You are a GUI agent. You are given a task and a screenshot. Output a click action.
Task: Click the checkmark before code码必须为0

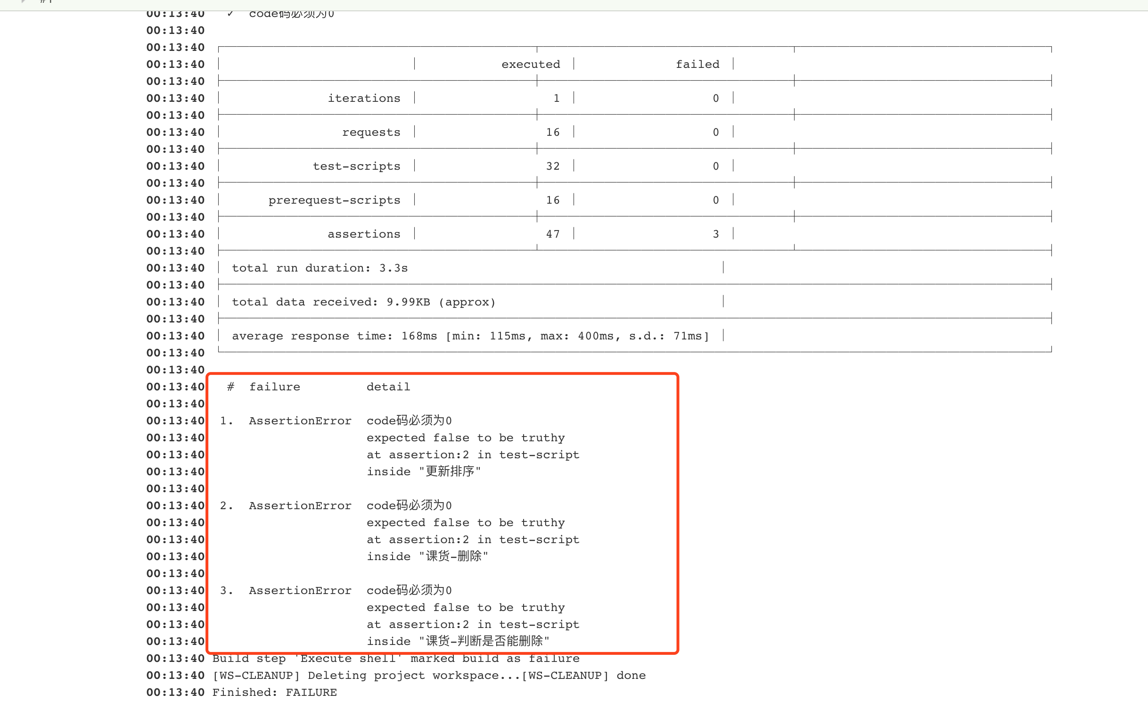[x=230, y=14]
